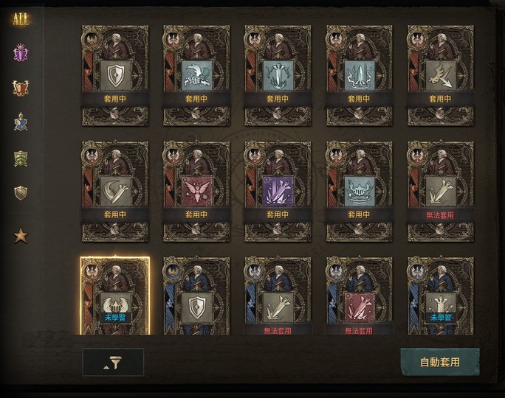Image resolution: width=505 pixels, height=398 pixels.
Task: Select the blue knight crest category icon
Action: tap(21, 122)
